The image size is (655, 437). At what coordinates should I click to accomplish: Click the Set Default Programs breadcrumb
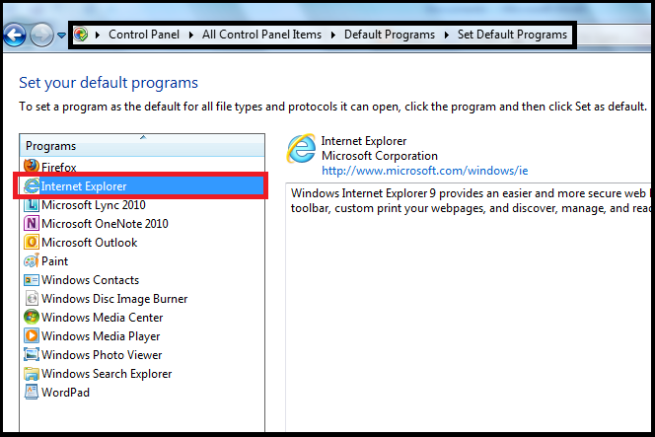coord(512,35)
